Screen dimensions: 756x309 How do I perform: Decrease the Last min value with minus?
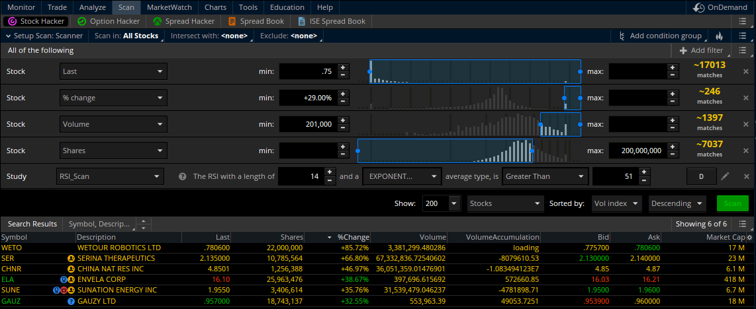tap(342, 75)
